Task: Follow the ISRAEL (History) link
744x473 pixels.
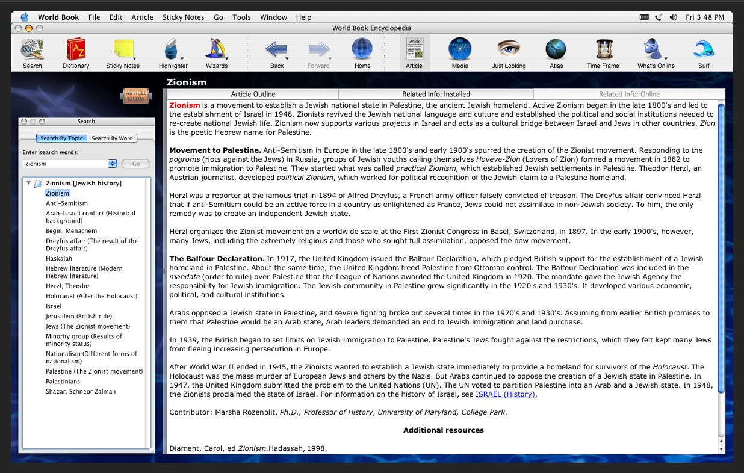Action: (x=505, y=395)
